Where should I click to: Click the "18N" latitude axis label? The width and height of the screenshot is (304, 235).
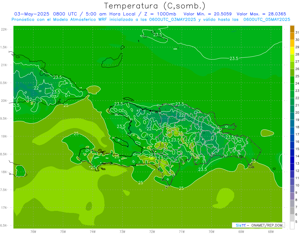[x=4, y=172]
